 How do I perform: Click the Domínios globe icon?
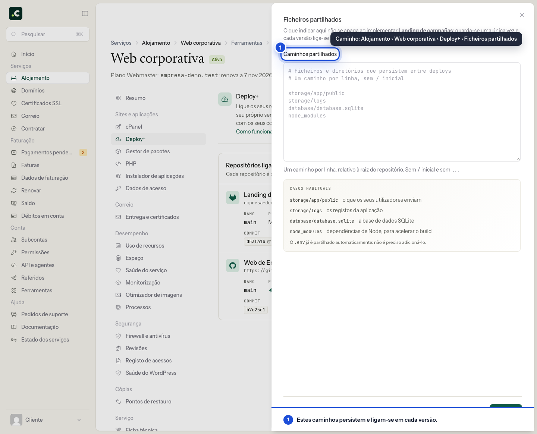14,91
